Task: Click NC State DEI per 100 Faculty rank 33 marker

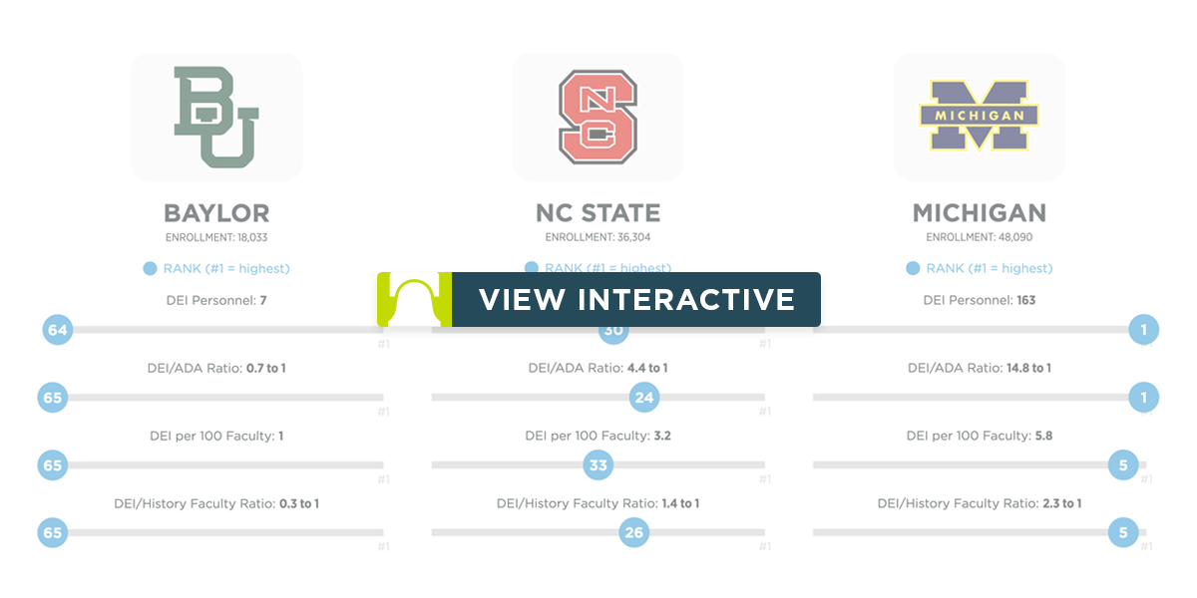Action: coord(598,464)
